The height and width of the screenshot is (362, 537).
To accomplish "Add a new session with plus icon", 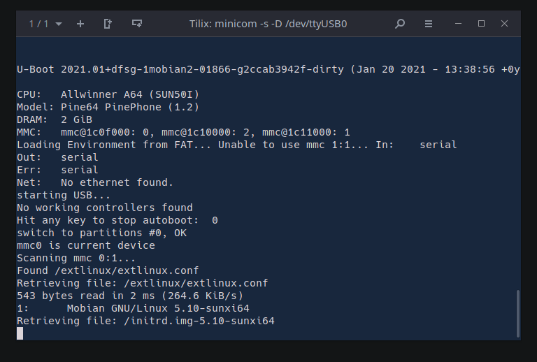I will pos(80,24).
